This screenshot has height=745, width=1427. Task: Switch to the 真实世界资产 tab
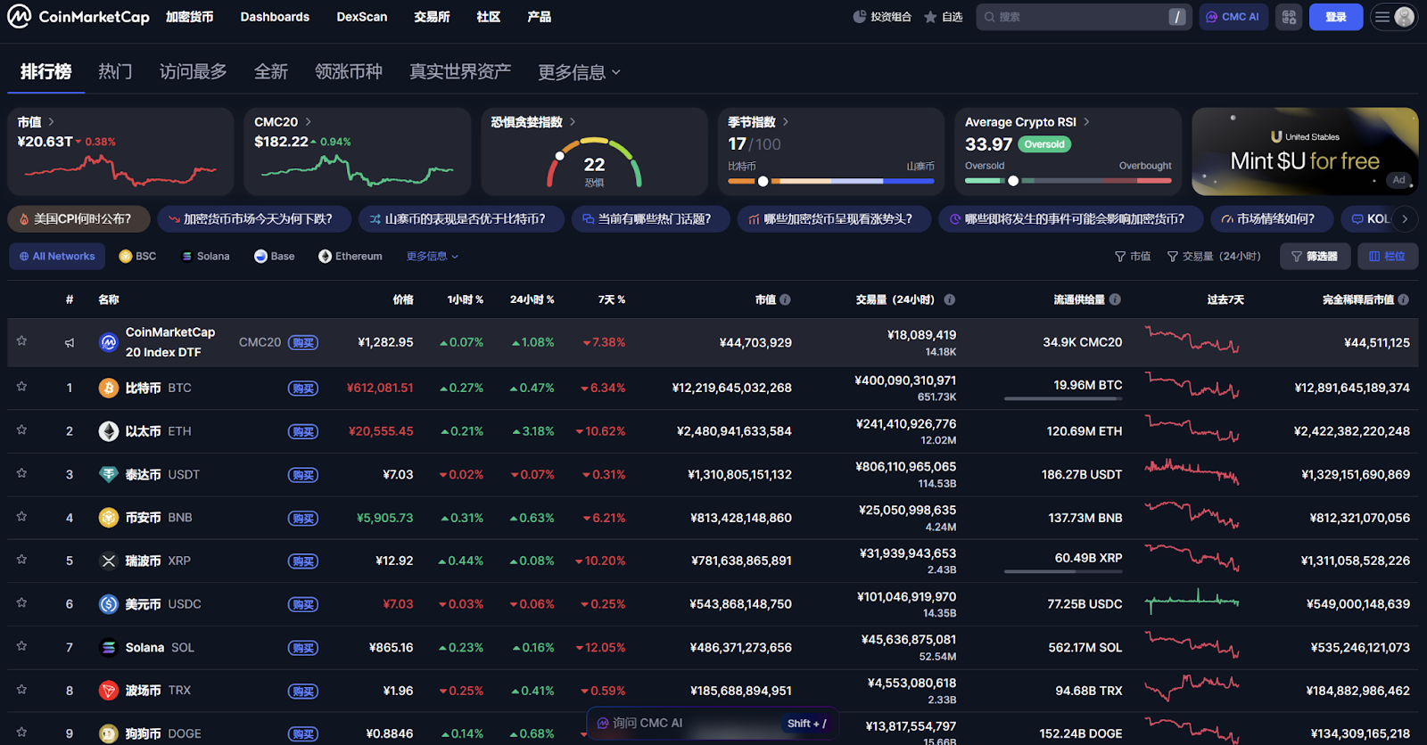(460, 71)
